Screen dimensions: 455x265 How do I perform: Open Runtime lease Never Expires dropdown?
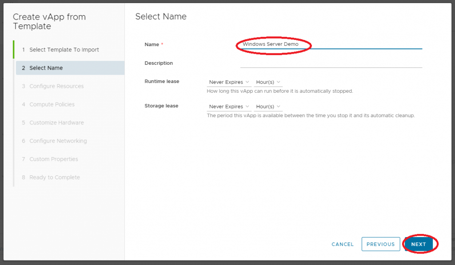click(x=229, y=82)
